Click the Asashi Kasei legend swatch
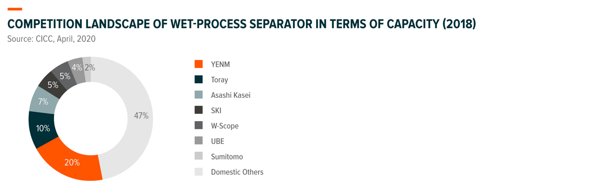 pyautogui.click(x=198, y=95)
